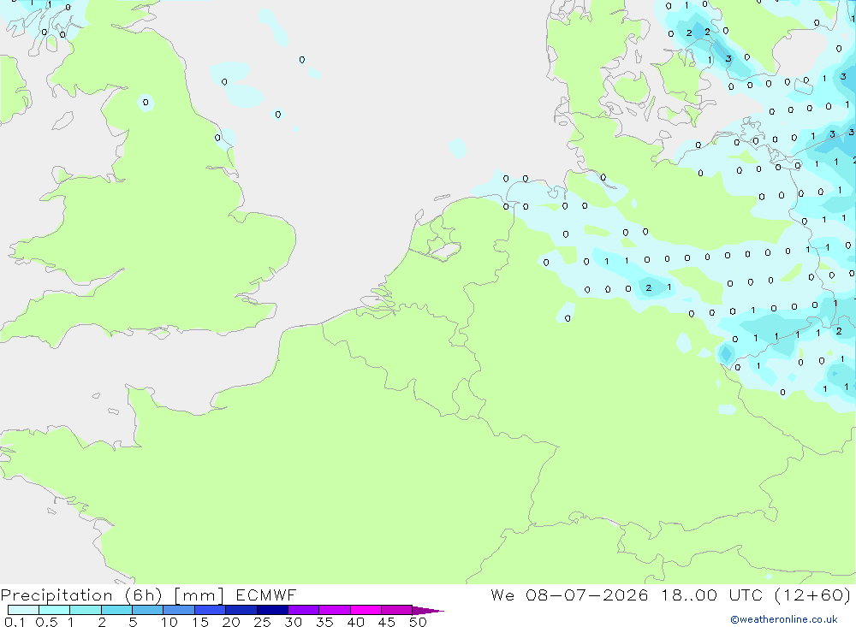Click the legend scale label '15'

pos(199,622)
